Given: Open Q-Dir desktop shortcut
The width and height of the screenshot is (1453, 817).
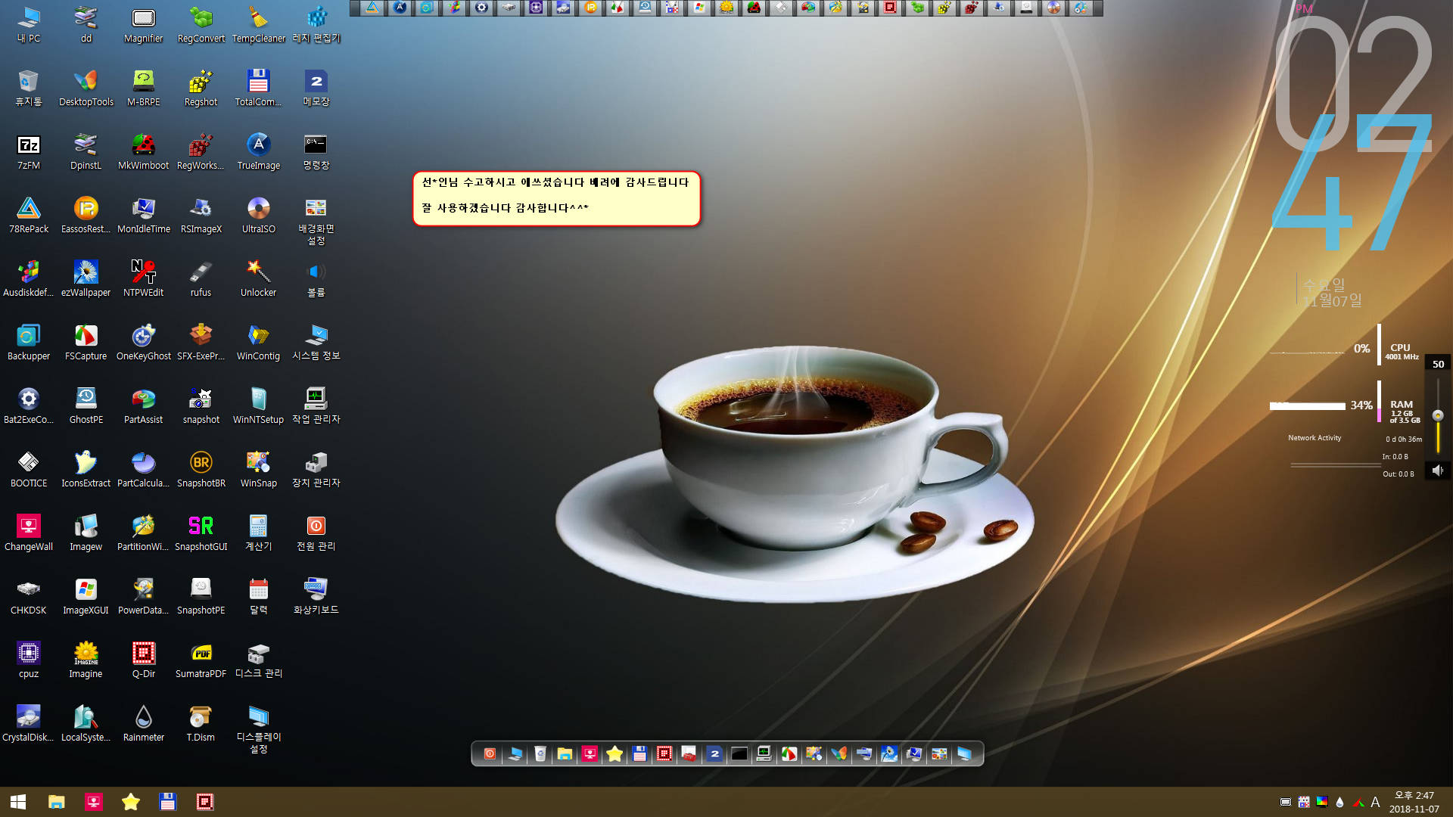Looking at the screenshot, I should [144, 659].
